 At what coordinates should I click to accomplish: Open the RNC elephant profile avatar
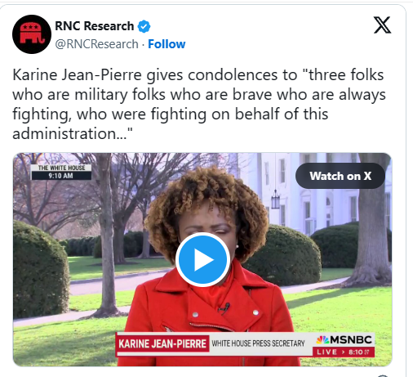[x=32, y=34]
